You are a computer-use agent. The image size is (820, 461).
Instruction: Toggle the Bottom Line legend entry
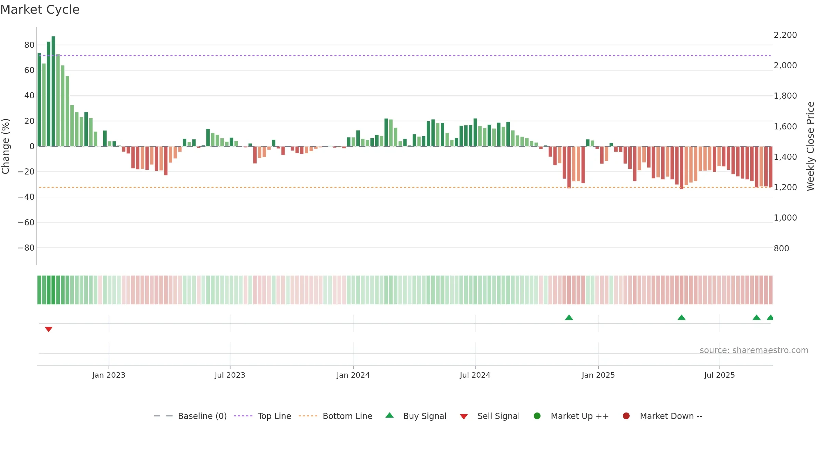pos(335,416)
